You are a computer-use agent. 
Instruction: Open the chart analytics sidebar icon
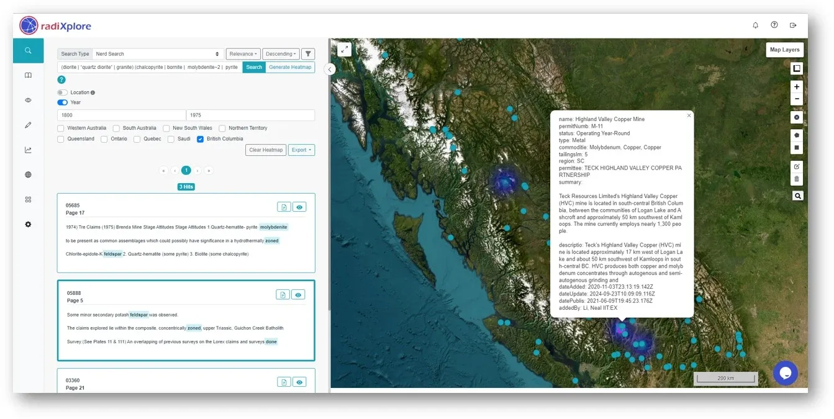(x=28, y=150)
